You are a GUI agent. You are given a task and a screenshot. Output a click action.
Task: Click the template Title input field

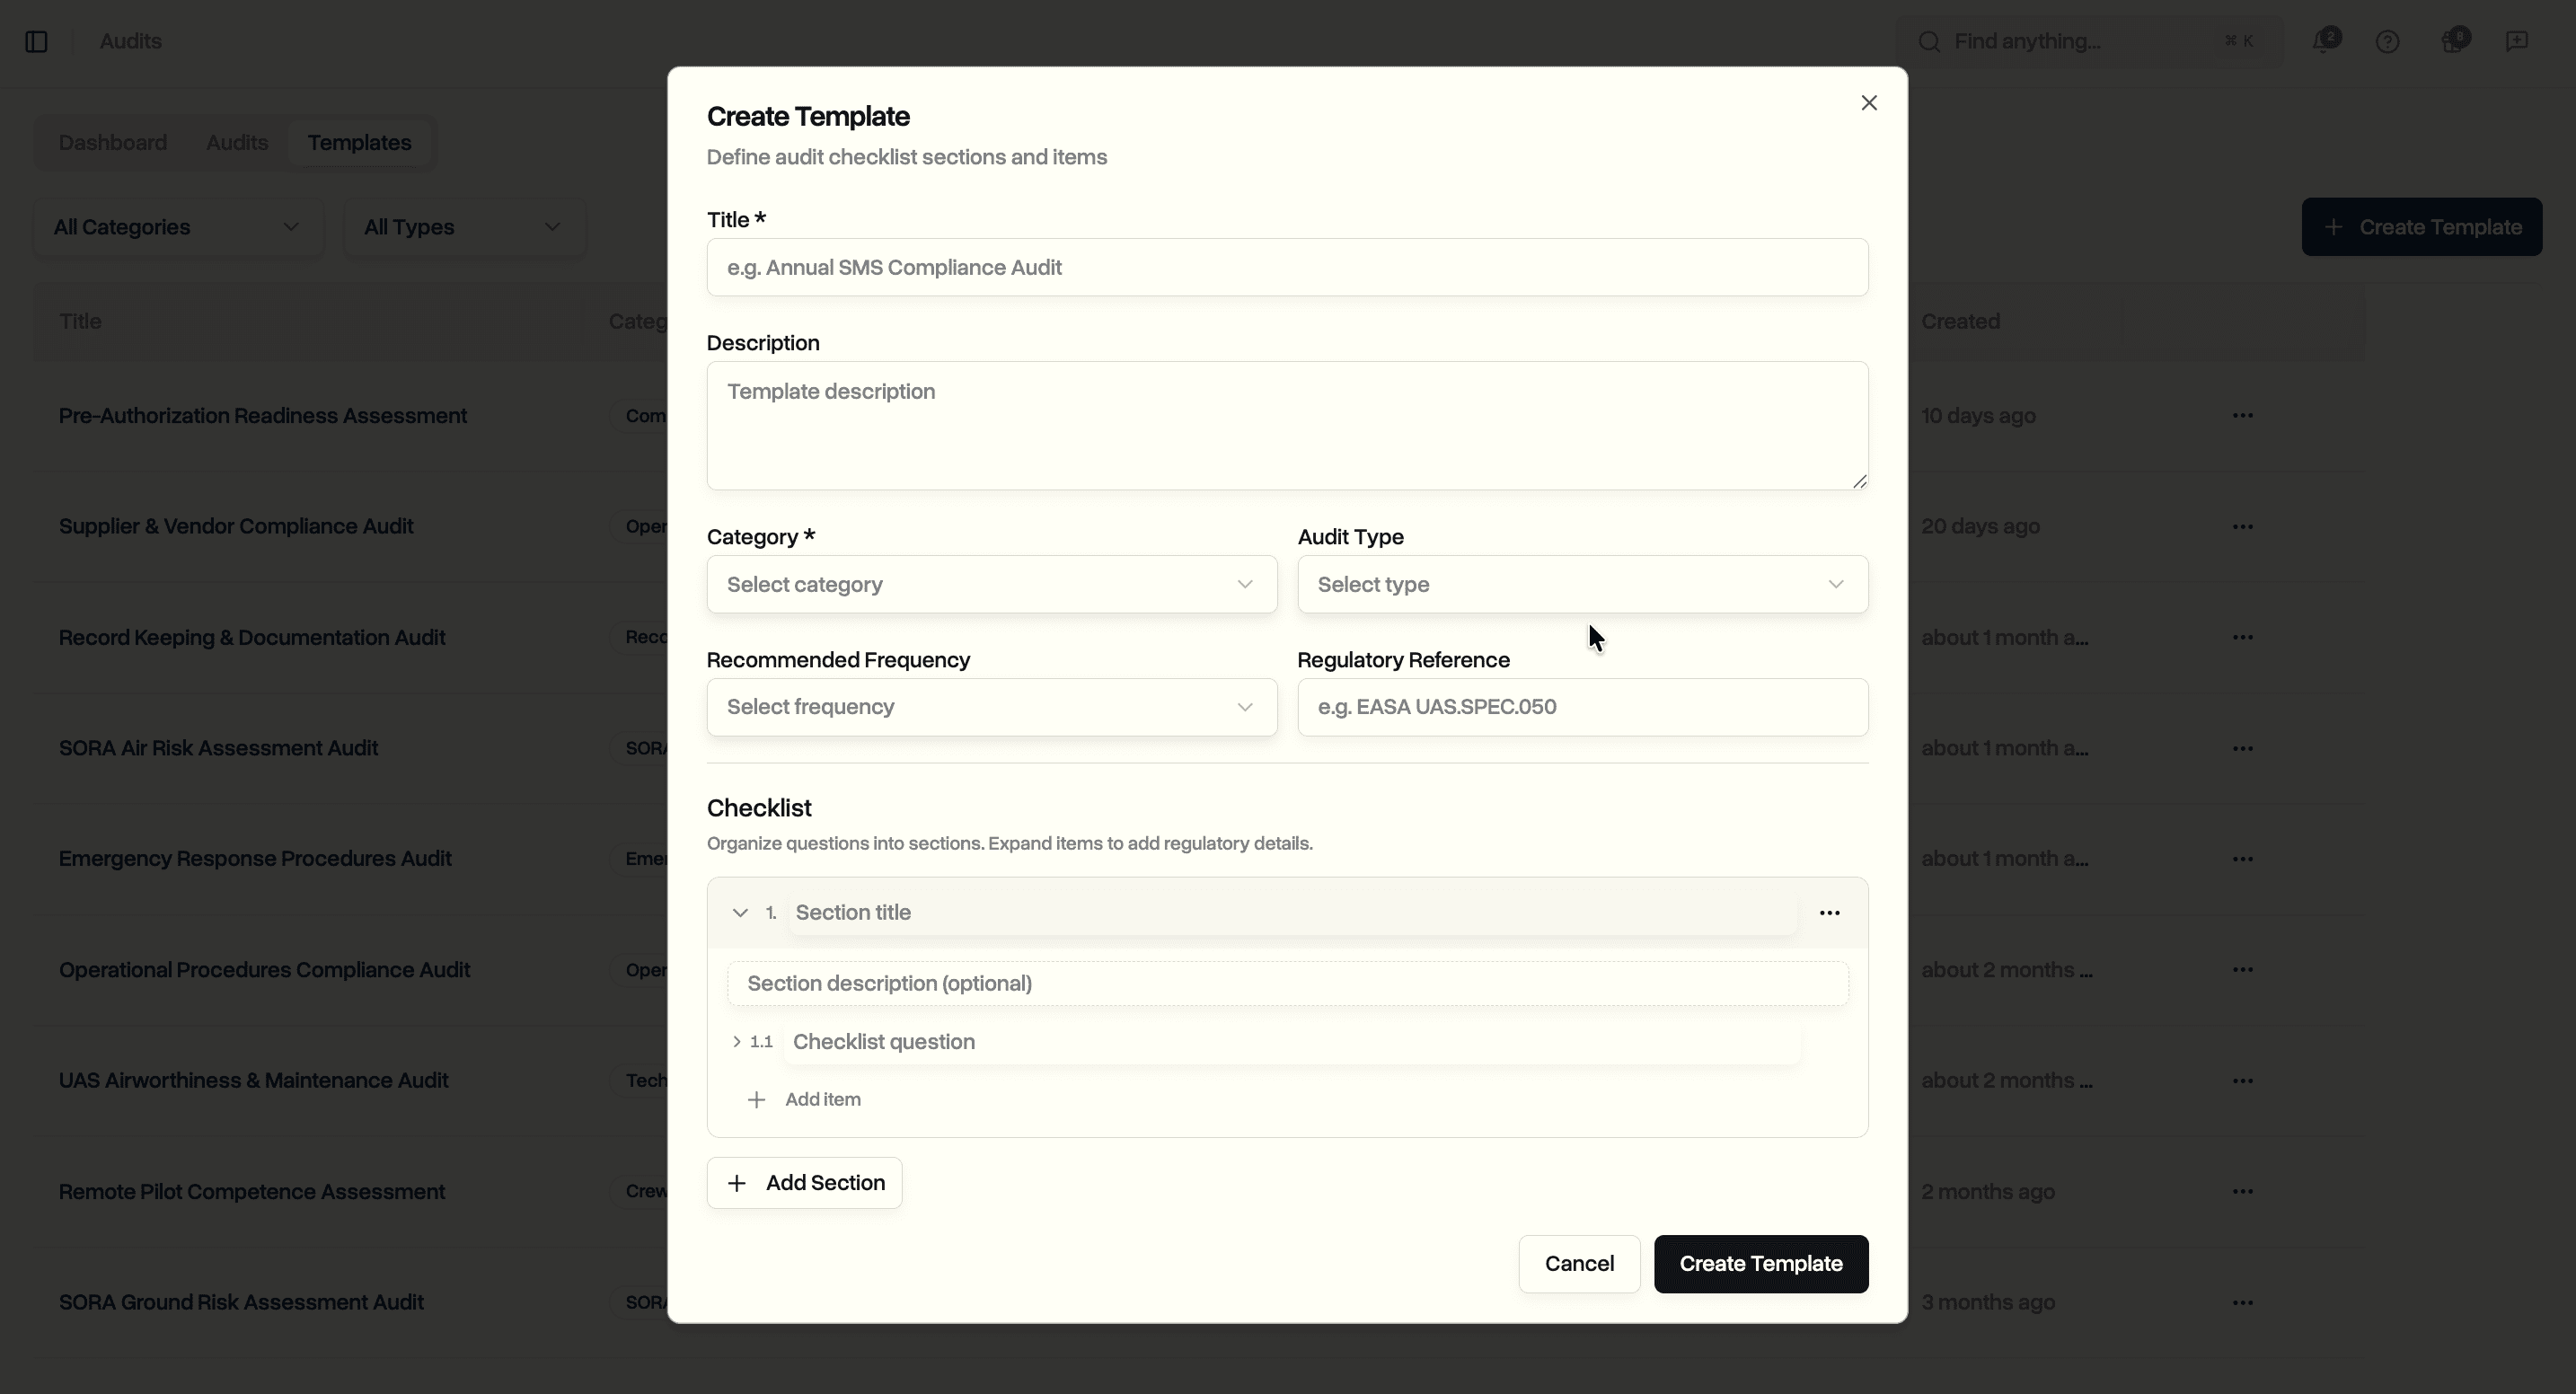1287,267
